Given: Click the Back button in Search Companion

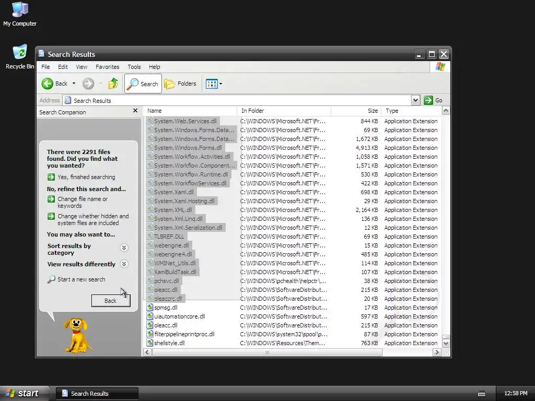Looking at the screenshot, I should pos(111,300).
